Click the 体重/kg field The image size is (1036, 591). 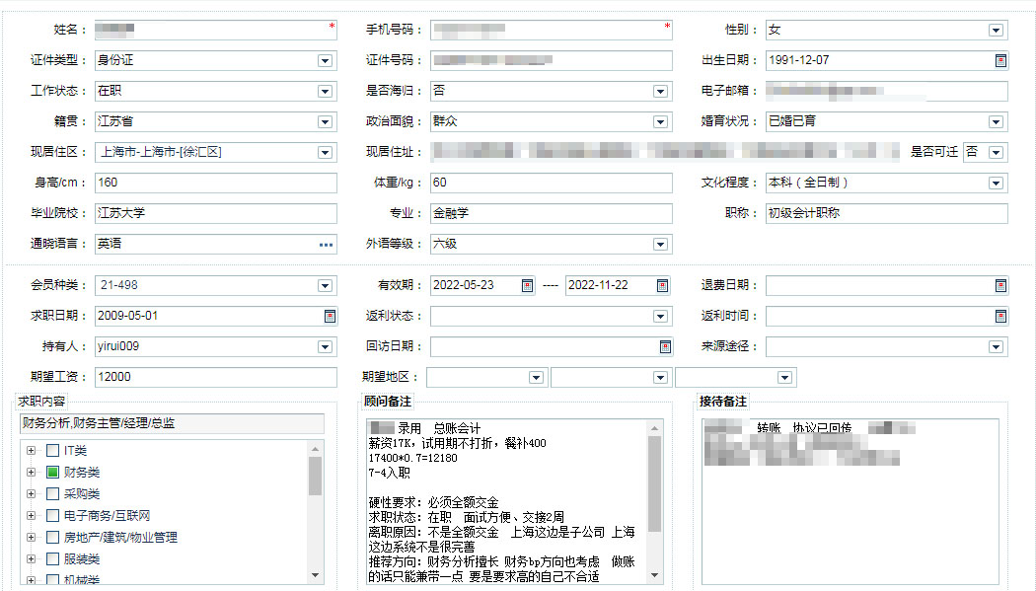(552, 183)
